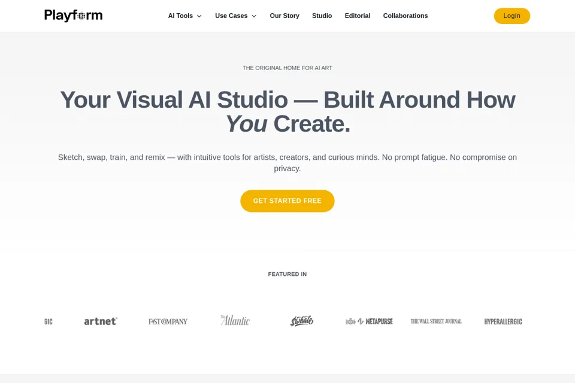The image size is (575, 383).
Task: Select the artnet logo
Action: click(x=101, y=321)
